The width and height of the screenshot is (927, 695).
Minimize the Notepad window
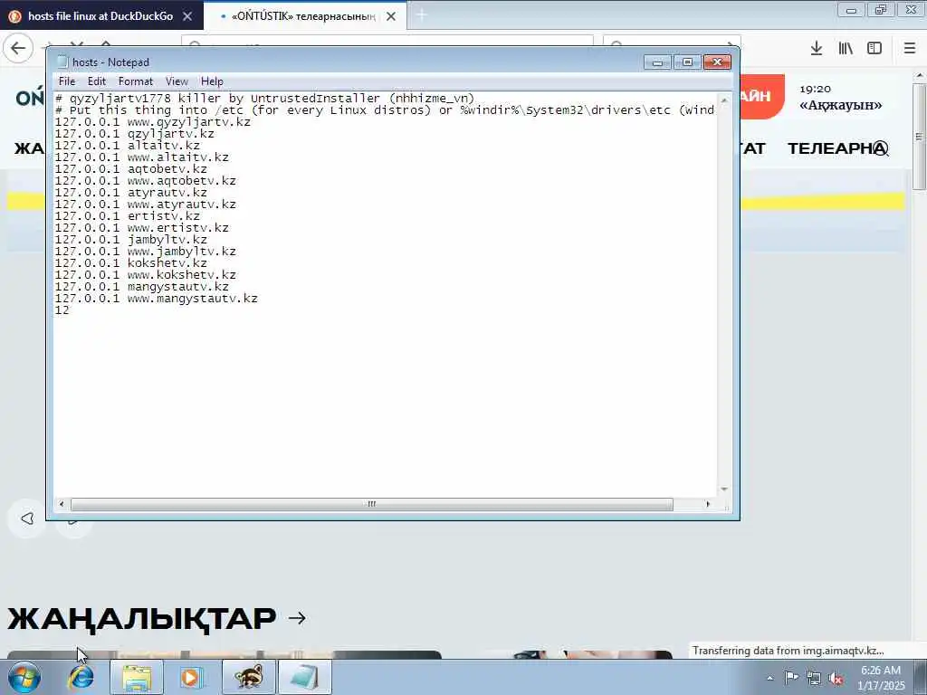(x=657, y=62)
